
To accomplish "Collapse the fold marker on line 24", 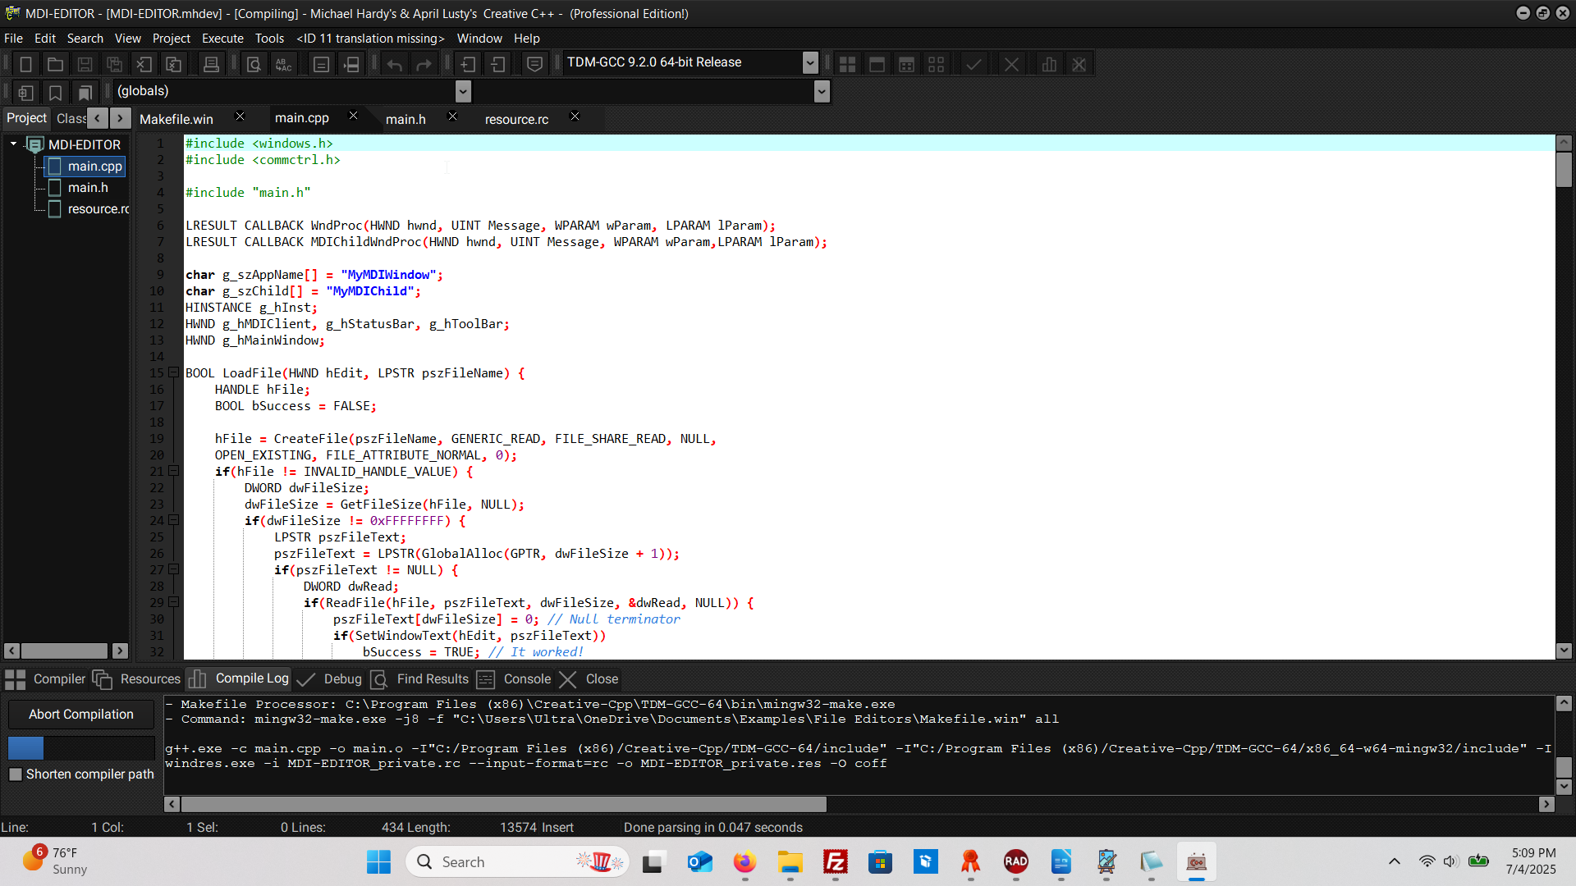I will click(174, 520).
